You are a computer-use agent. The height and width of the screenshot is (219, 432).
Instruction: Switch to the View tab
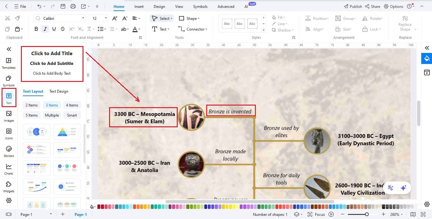click(179, 6)
